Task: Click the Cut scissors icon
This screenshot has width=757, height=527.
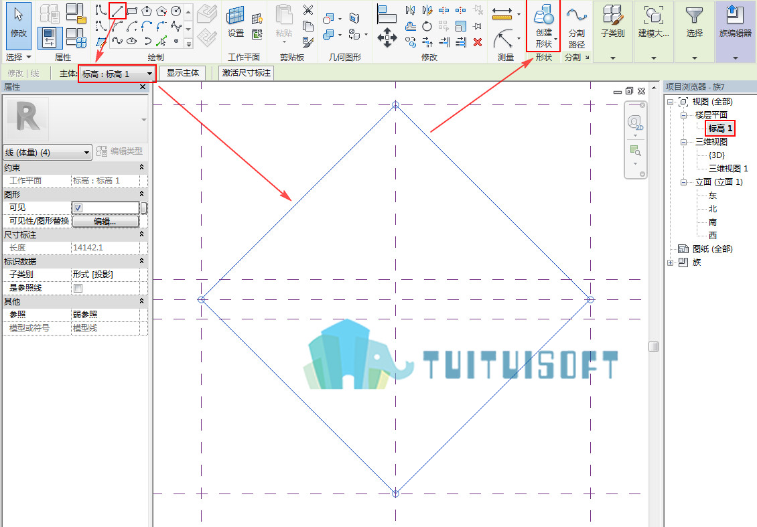Action: (308, 9)
